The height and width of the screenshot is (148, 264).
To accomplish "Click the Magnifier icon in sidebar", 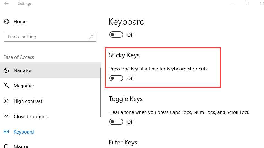I will [6, 86].
